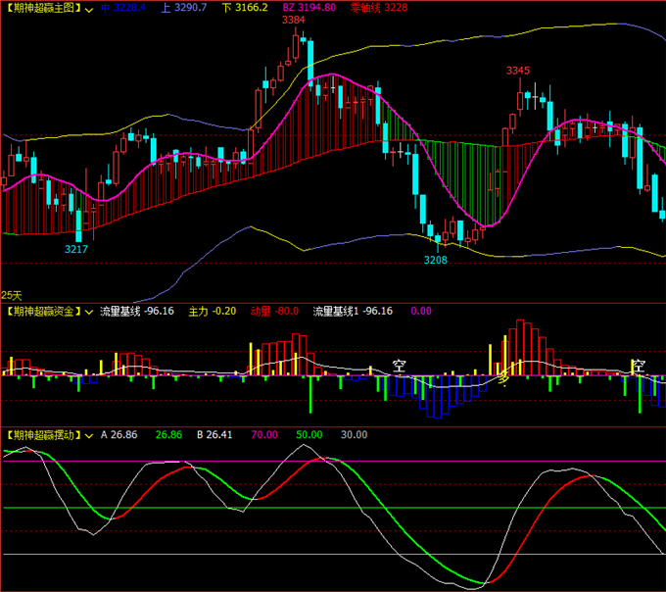The image size is (666, 592).
Task: Click the 25天 period label
Action: pos(12,295)
